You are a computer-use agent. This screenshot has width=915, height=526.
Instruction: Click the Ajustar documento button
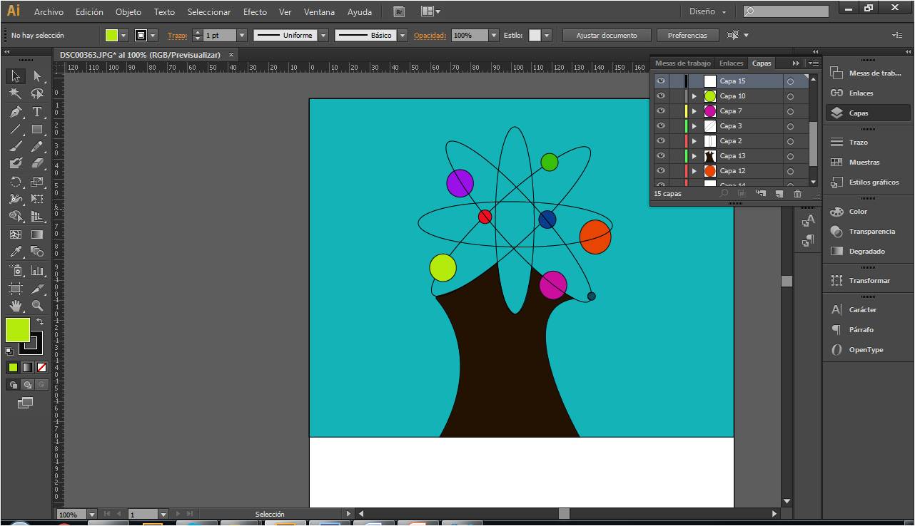coord(607,35)
